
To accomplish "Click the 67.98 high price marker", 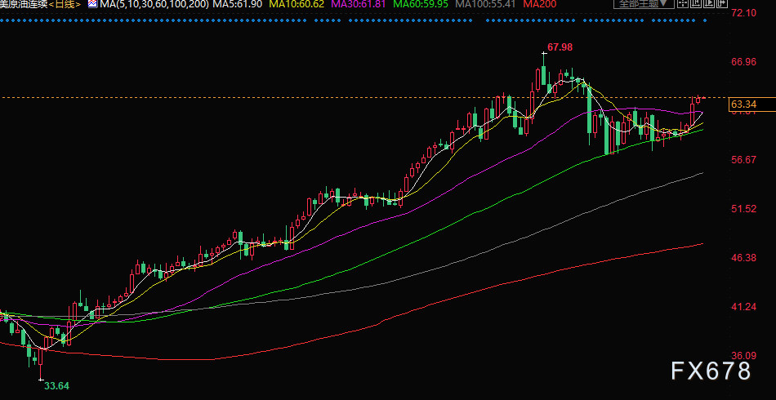I will coord(559,47).
